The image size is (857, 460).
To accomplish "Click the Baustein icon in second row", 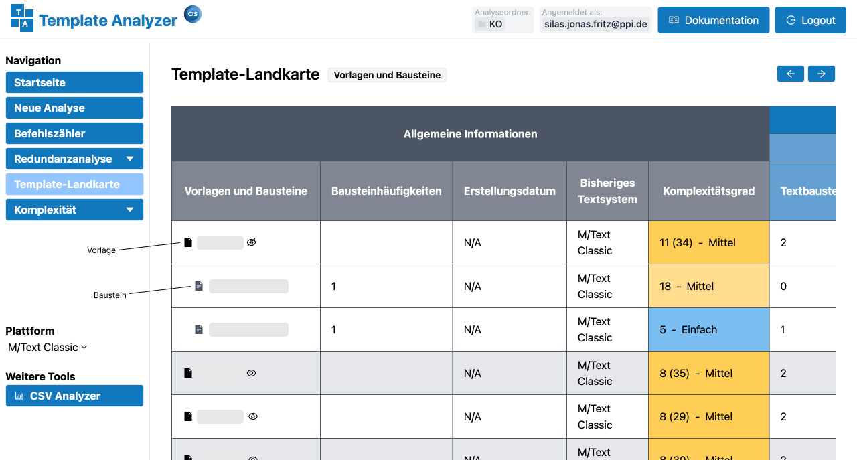I will pos(199,286).
